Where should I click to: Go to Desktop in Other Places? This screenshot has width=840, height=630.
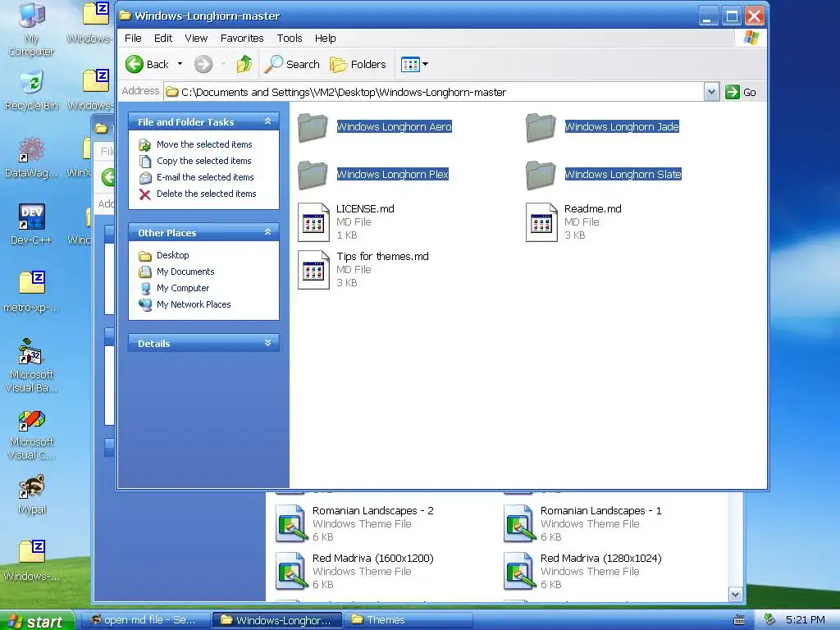(x=172, y=255)
